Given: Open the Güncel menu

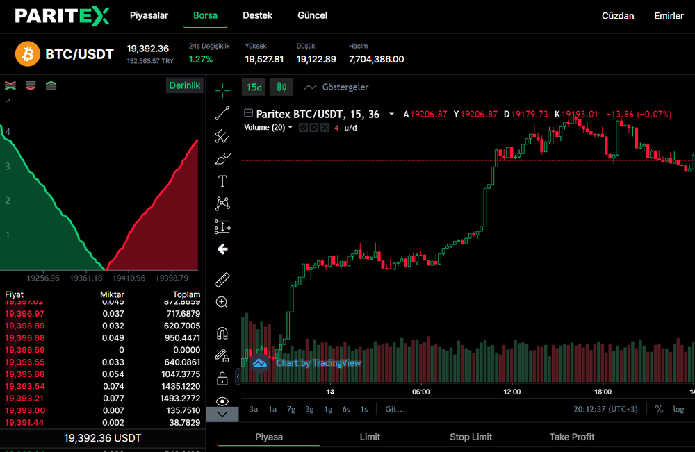Looking at the screenshot, I should (x=313, y=15).
